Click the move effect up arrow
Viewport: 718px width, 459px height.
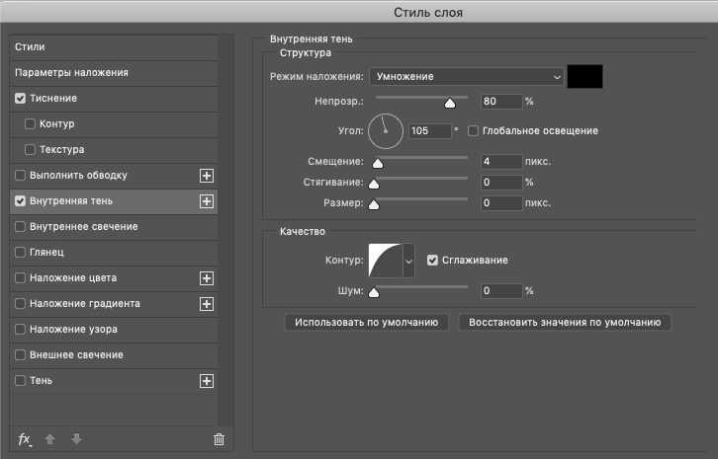pyautogui.click(x=49, y=439)
